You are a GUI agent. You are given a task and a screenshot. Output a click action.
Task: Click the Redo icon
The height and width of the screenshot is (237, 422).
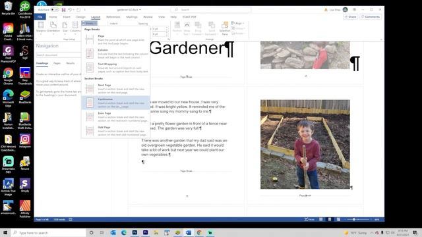[x=78, y=10]
